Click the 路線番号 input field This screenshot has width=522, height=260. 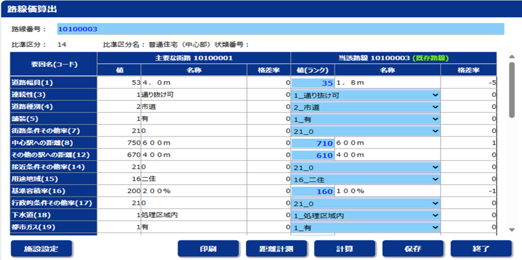279,29
